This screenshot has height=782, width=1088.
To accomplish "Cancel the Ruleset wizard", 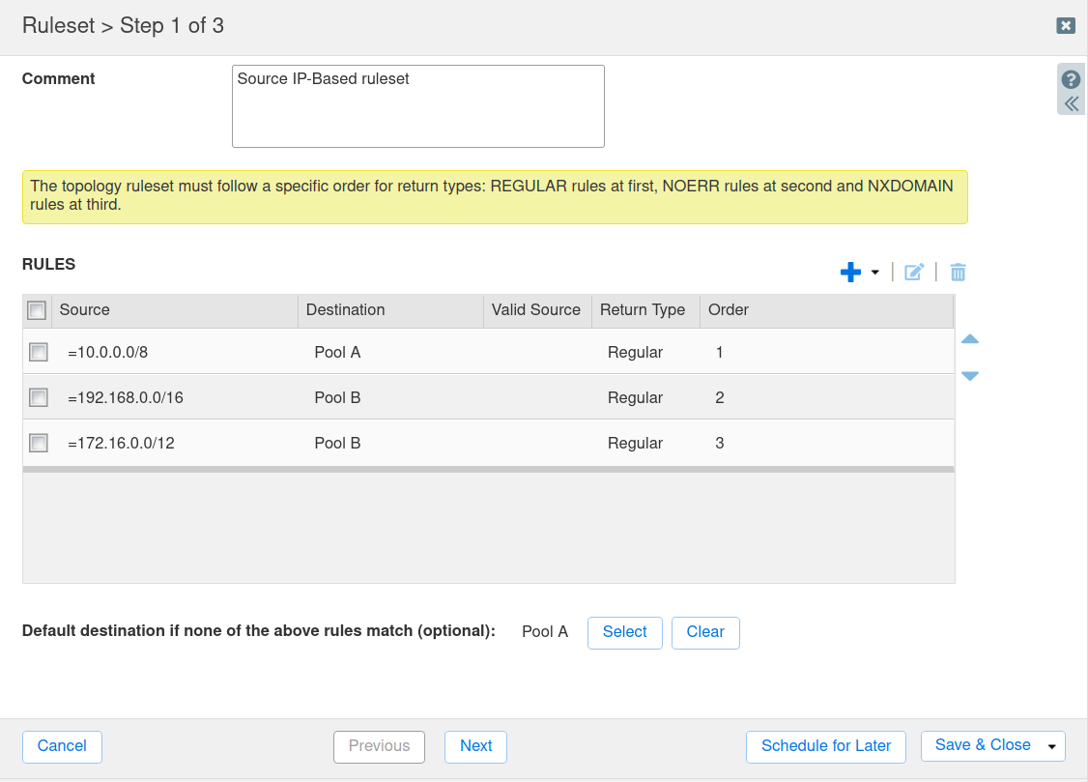I will [62, 746].
